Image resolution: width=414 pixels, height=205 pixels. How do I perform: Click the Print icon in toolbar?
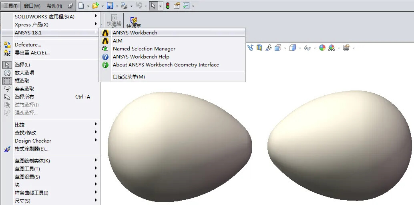pyautogui.click(x=124, y=6)
